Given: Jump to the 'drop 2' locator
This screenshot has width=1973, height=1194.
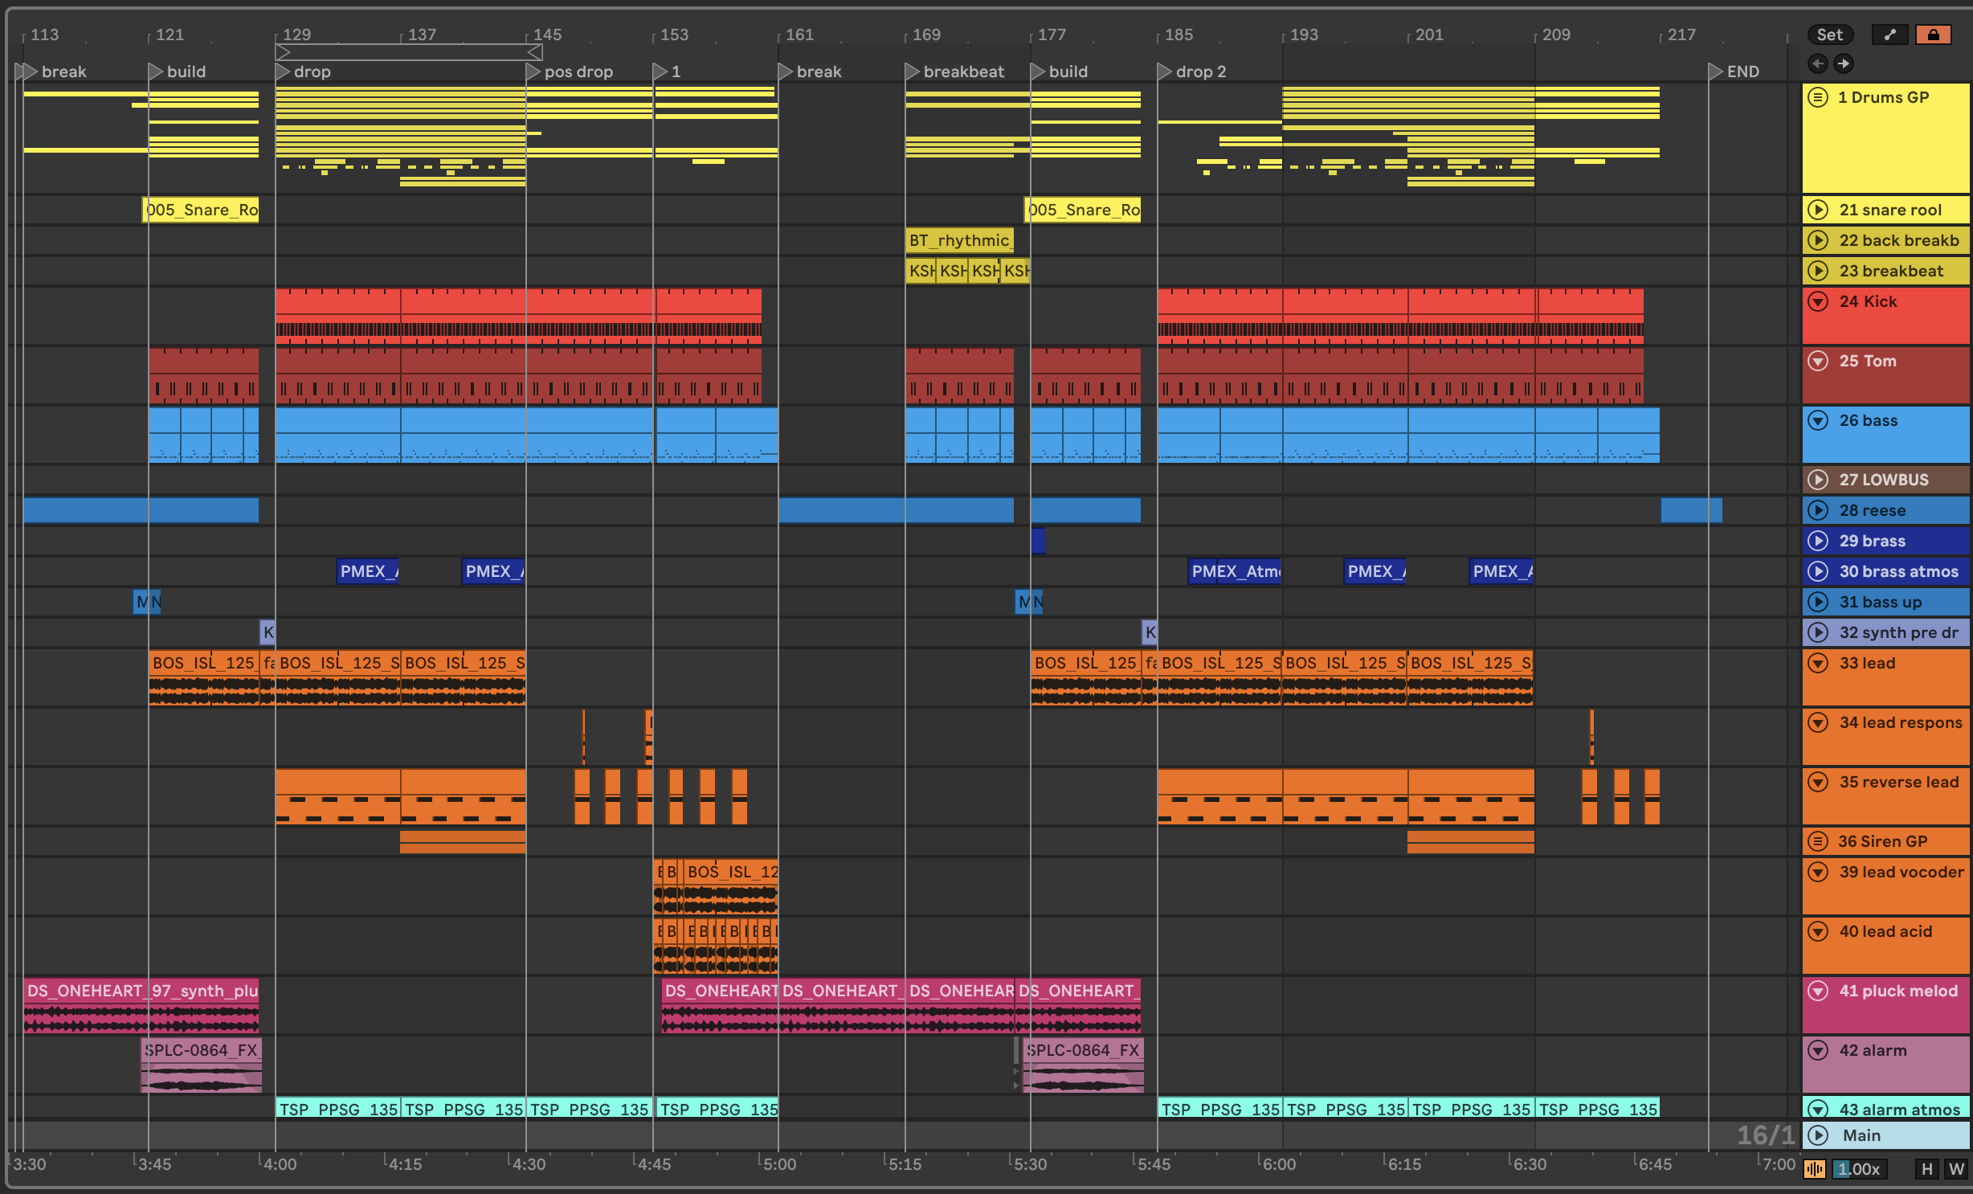Looking at the screenshot, I should [1165, 72].
